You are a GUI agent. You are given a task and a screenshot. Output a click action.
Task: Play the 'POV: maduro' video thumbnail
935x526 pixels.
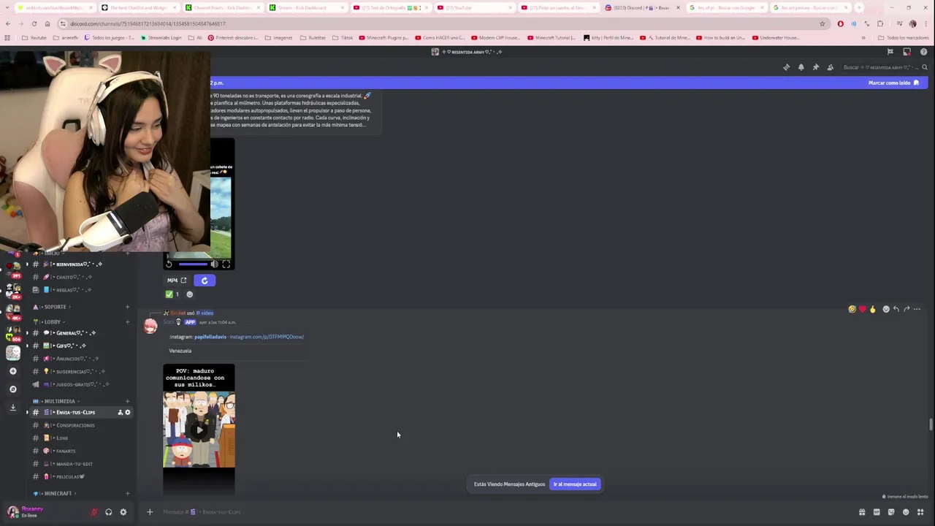pos(199,430)
